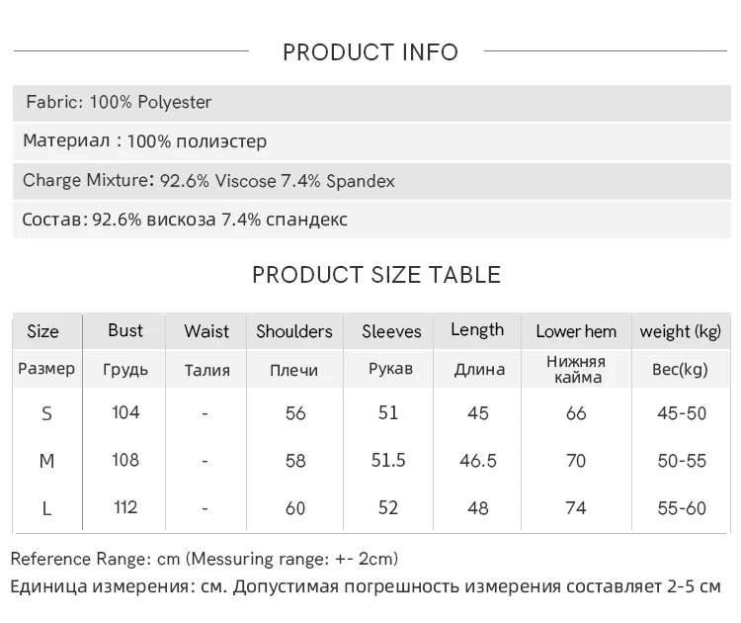This screenshot has width=741, height=623.
Task: Select weight range 55-60 for size L
Action: click(682, 508)
